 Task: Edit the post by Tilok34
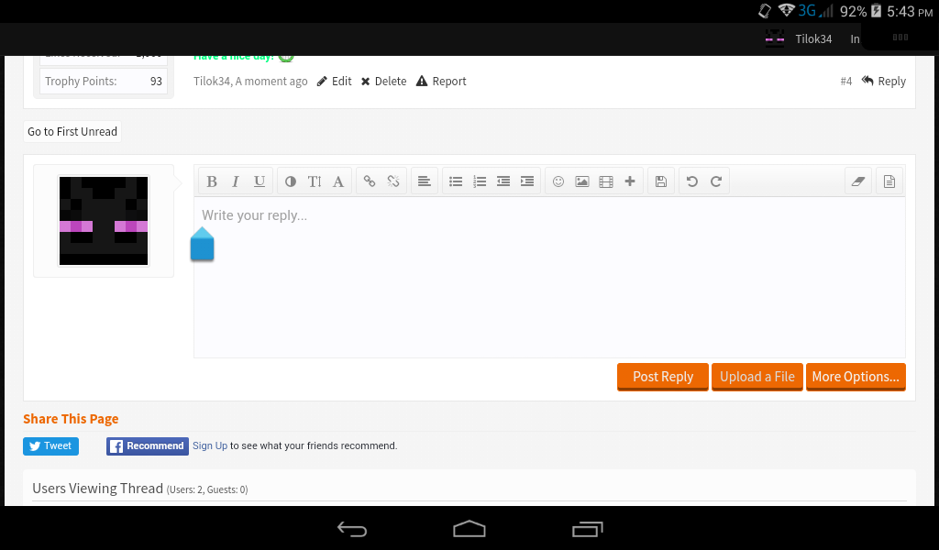(334, 82)
